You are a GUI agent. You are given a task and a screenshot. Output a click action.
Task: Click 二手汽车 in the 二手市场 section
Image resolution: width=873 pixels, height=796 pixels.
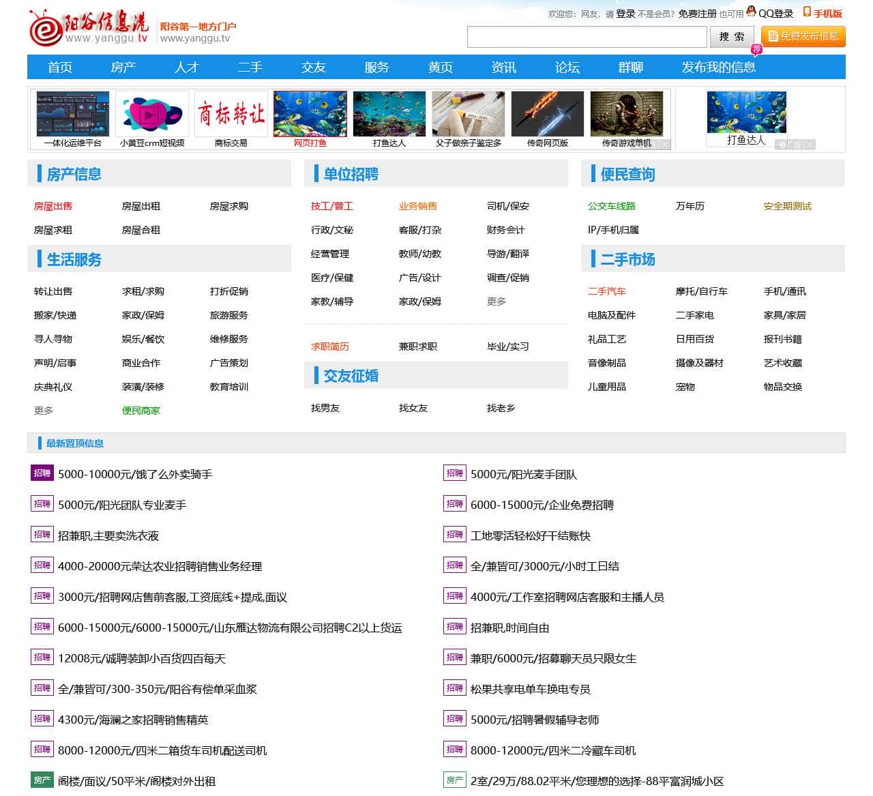click(607, 291)
